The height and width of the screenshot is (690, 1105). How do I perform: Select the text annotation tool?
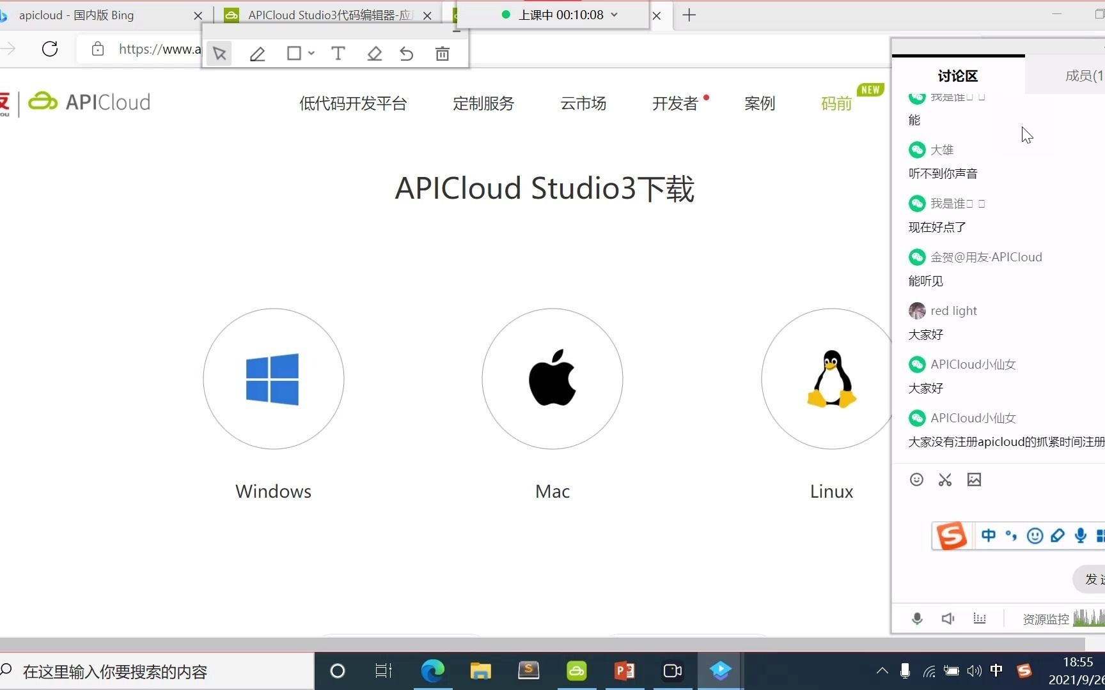coord(338,54)
